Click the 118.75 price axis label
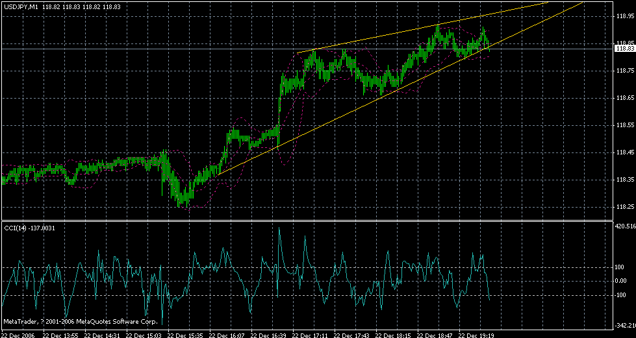636x338 pixels. pyautogui.click(x=625, y=71)
